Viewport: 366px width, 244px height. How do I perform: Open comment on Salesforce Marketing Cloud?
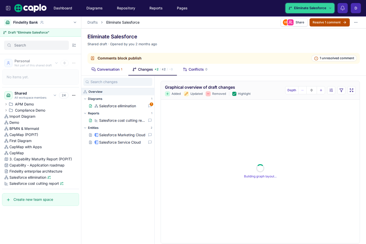coord(150,135)
